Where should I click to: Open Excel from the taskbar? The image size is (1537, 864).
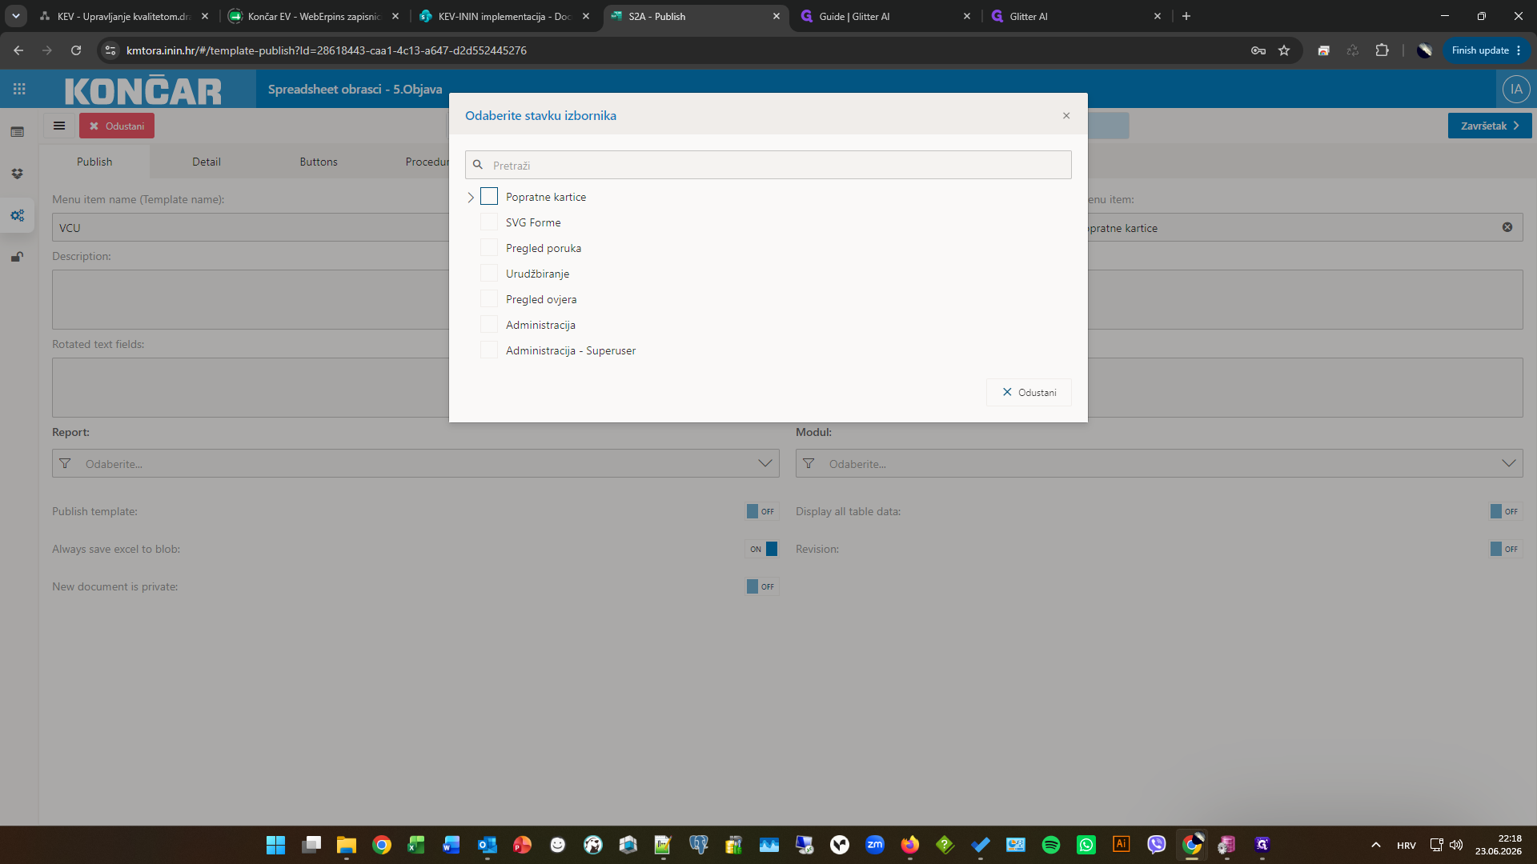[x=416, y=845]
